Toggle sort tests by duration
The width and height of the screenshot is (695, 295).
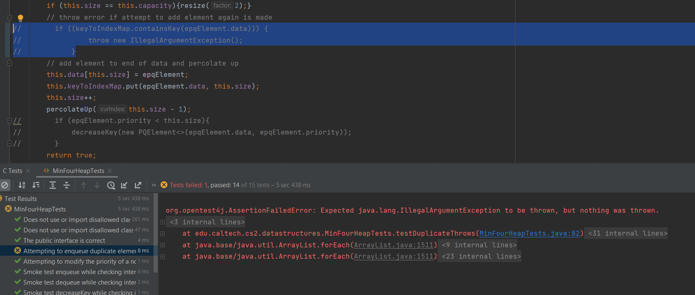[36, 185]
